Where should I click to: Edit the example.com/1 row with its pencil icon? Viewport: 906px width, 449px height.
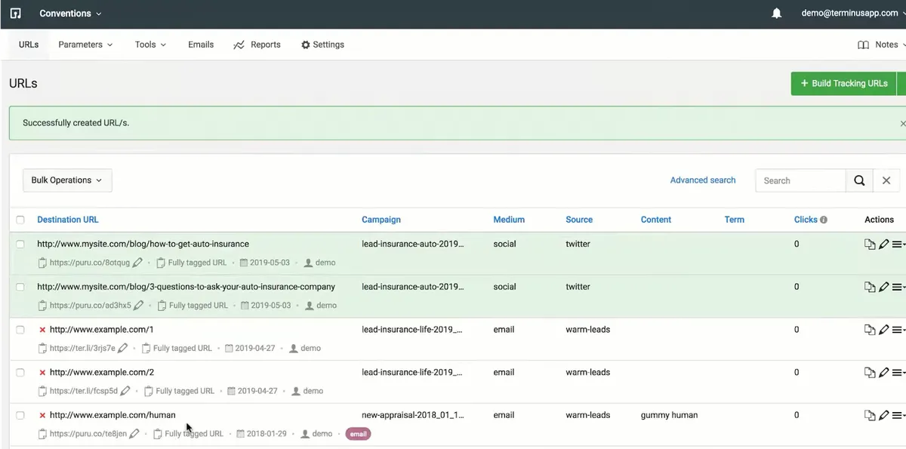click(883, 330)
